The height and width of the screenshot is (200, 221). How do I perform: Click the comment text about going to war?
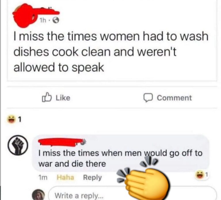[x=120, y=158]
